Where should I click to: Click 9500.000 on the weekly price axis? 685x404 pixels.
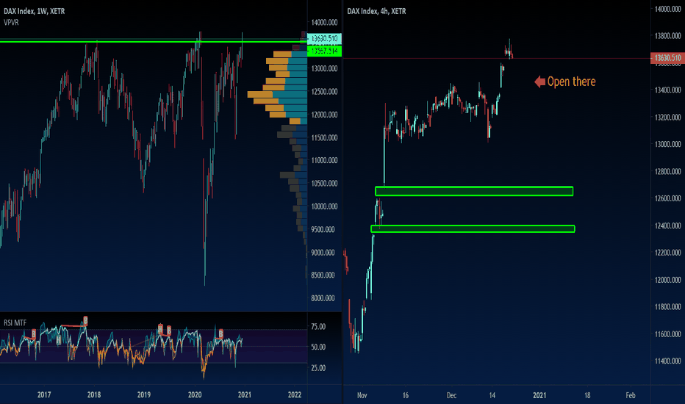[323, 229]
